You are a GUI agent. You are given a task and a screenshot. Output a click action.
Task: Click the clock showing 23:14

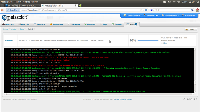184,2
